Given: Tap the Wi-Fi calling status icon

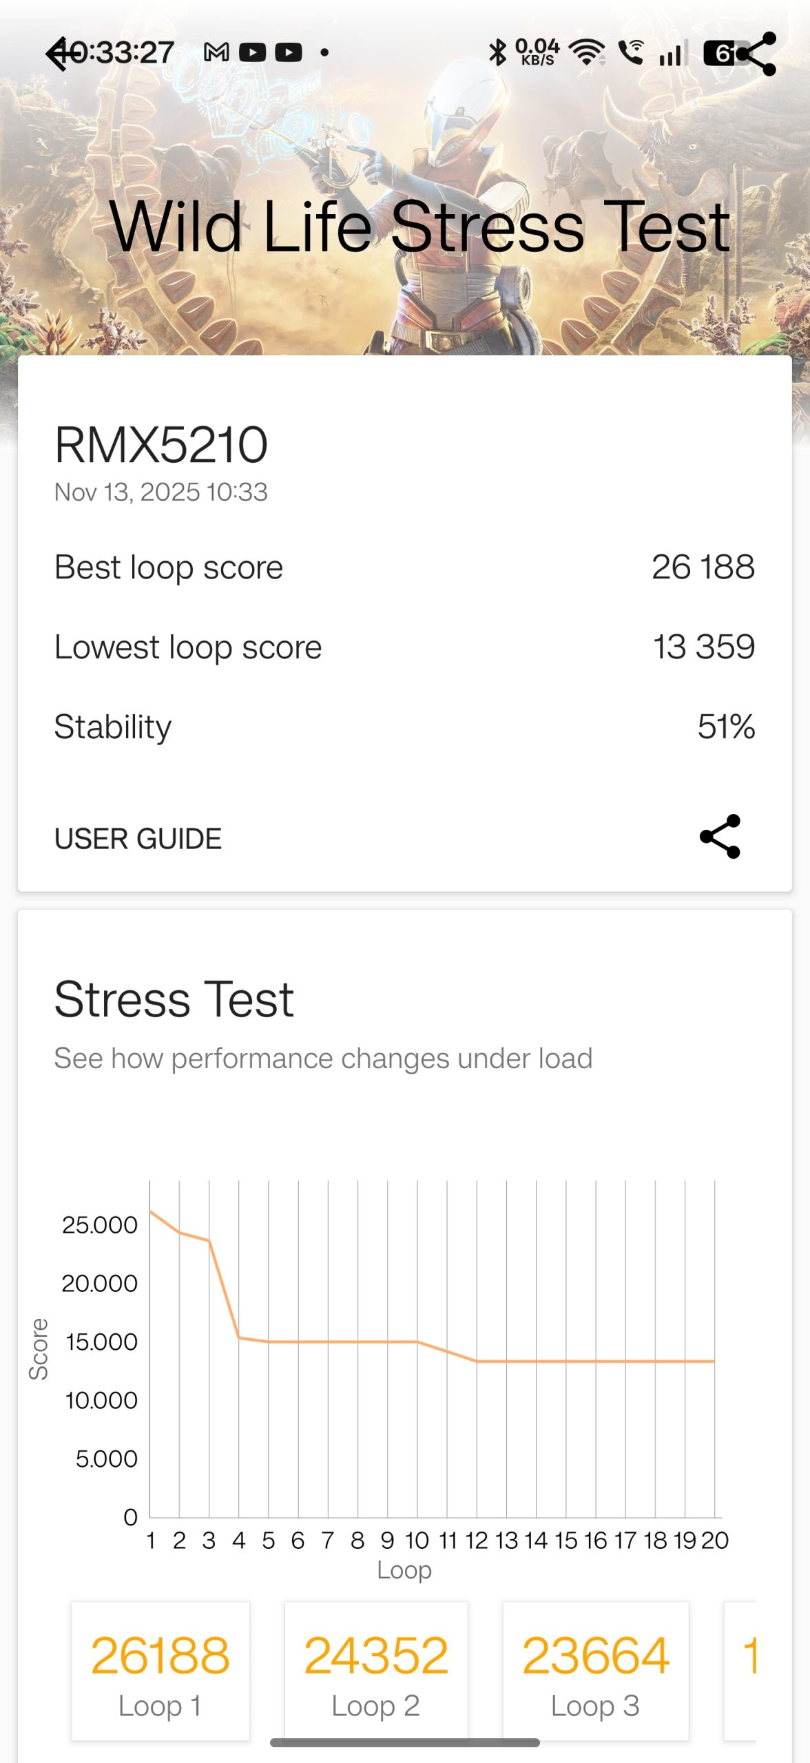Looking at the screenshot, I should [630, 52].
